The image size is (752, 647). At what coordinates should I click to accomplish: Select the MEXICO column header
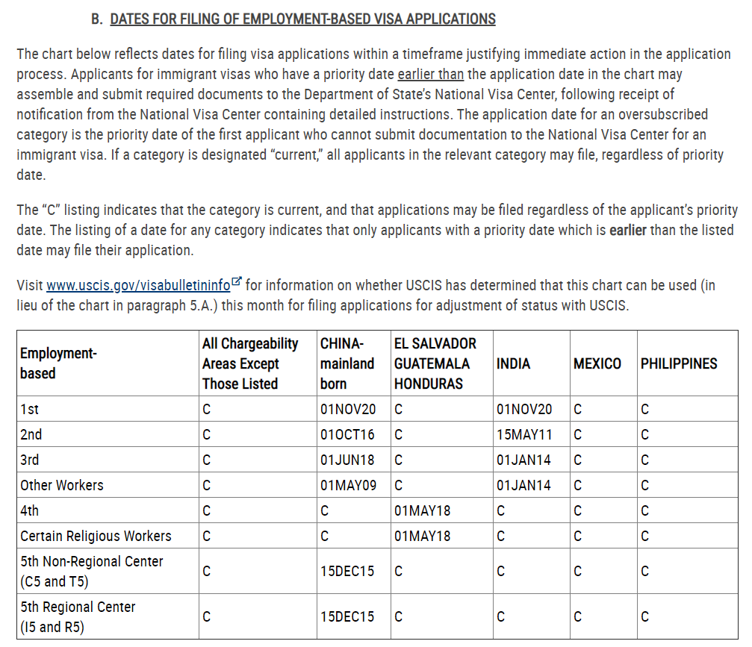coord(597,363)
